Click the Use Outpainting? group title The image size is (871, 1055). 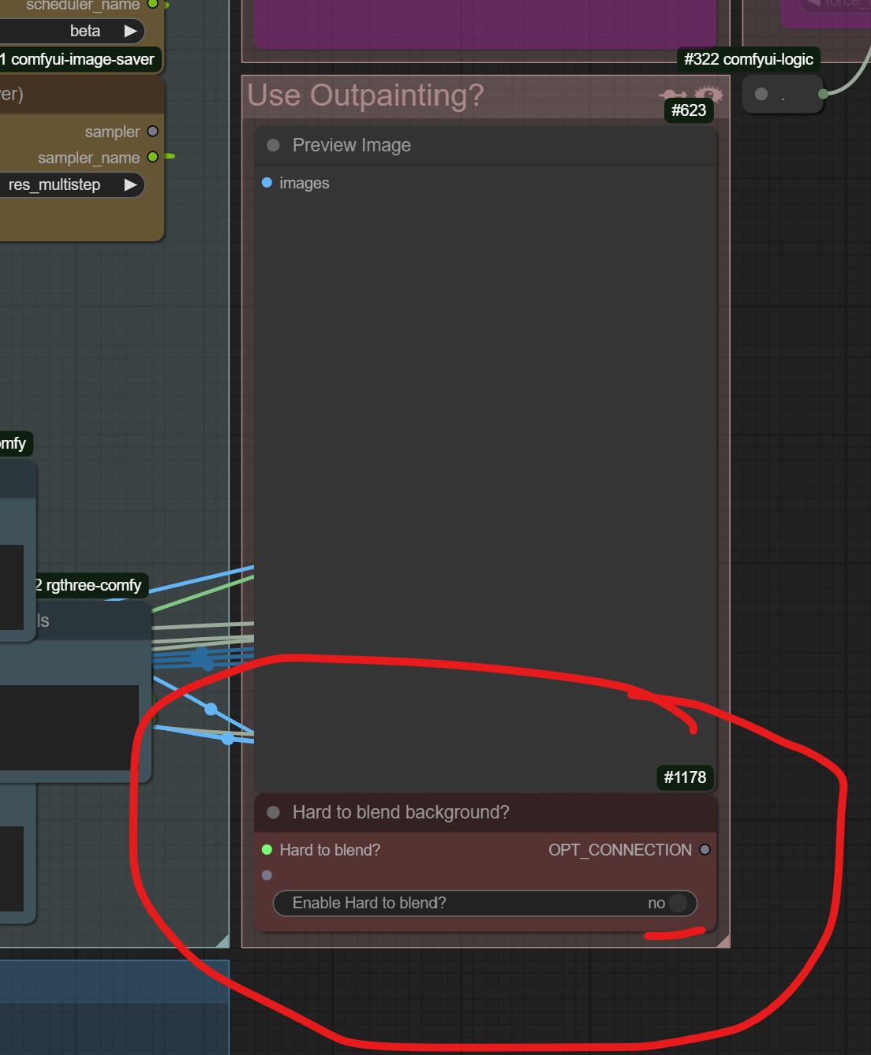tap(365, 95)
